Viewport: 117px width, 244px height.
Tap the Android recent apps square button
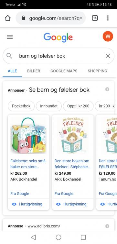83,237
